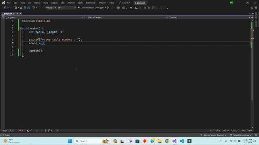Click the send feedback icon
The height and width of the screenshot is (145, 259).
click(x=256, y=8)
